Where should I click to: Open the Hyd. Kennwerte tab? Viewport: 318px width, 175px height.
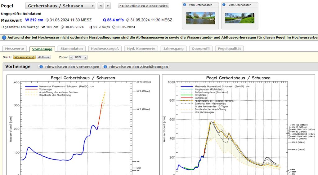[141, 49]
